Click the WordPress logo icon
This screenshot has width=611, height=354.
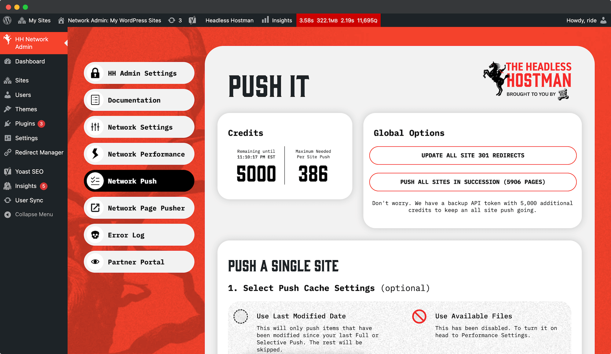(7, 20)
